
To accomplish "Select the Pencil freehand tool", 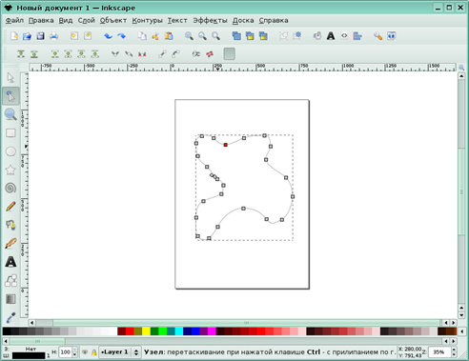I will [10, 207].
